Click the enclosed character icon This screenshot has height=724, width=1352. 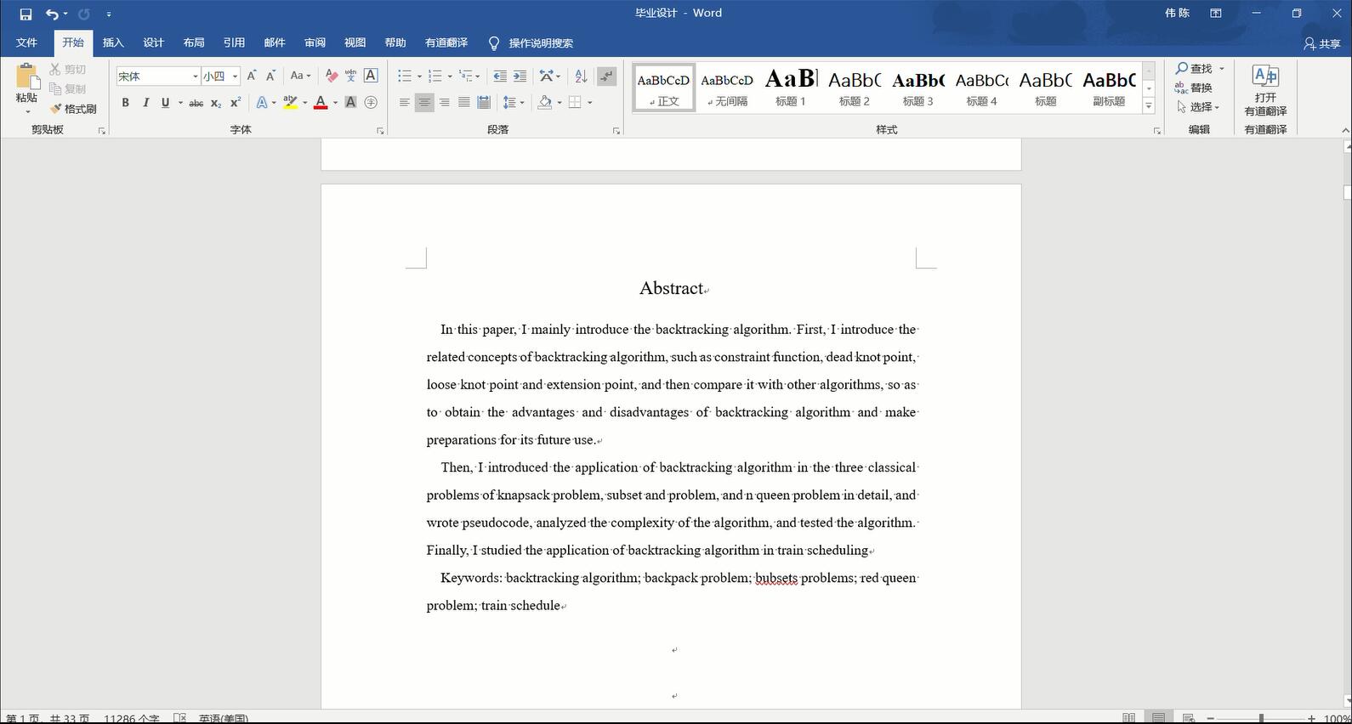tap(371, 103)
